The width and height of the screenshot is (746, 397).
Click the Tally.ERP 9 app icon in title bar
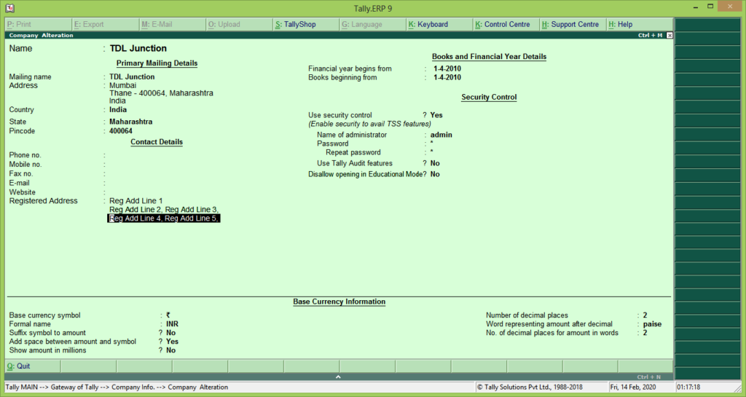click(x=9, y=8)
